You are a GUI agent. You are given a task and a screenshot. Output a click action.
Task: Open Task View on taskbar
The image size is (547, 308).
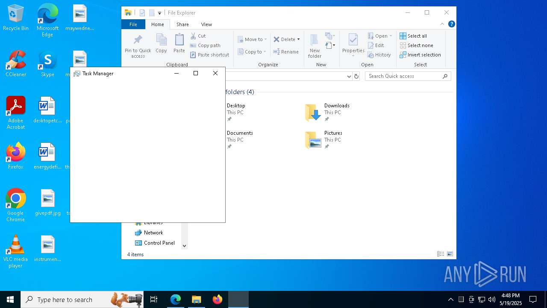(x=154, y=299)
